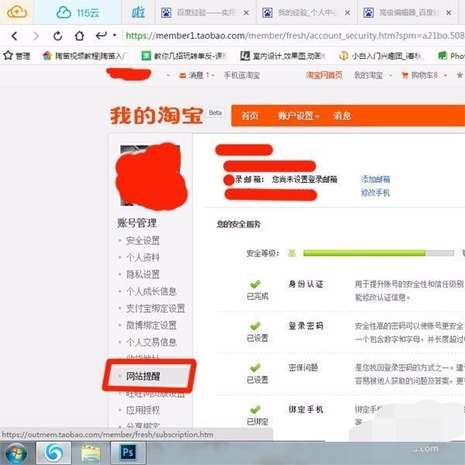This screenshot has width=465, height=465.
Task: Open bookmark 室内设计,效果图
Action: pos(283,56)
